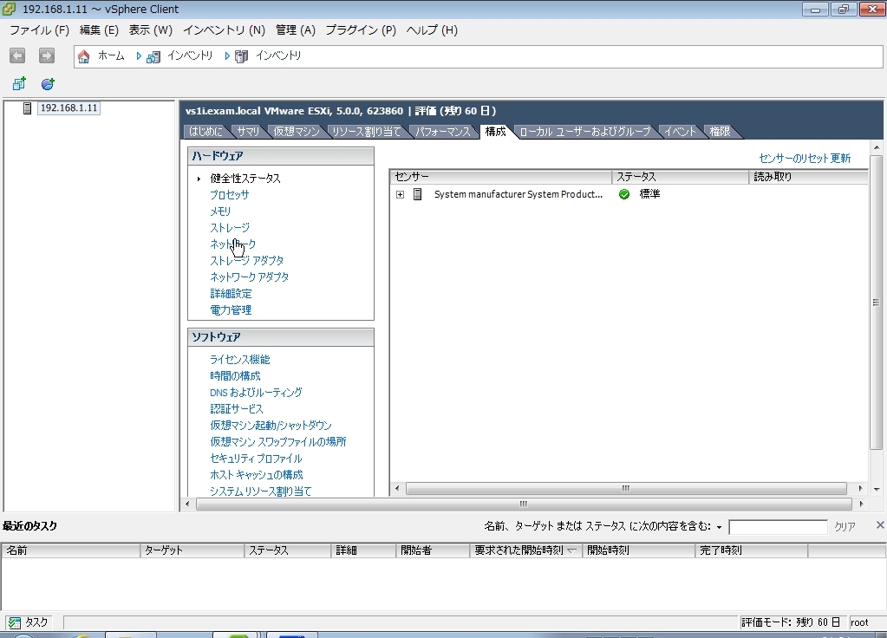887x638 pixels.
Task: Click the Home icon in address bar
Action: pos(84,56)
